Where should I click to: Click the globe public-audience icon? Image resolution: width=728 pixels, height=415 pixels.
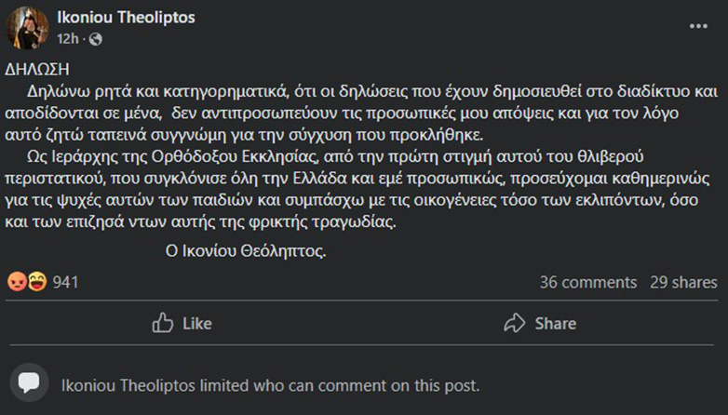96,39
